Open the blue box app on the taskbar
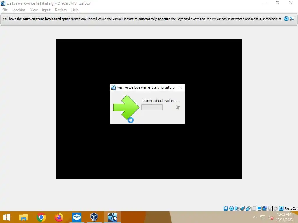The height and width of the screenshot is (223, 298). pos(77,217)
